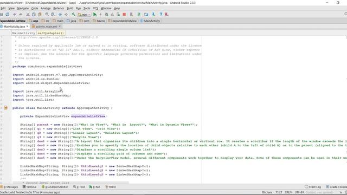The image size is (347, 195).
Task: Open the Analyze menu
Action: pyautogui.click(x=46, y=8)
